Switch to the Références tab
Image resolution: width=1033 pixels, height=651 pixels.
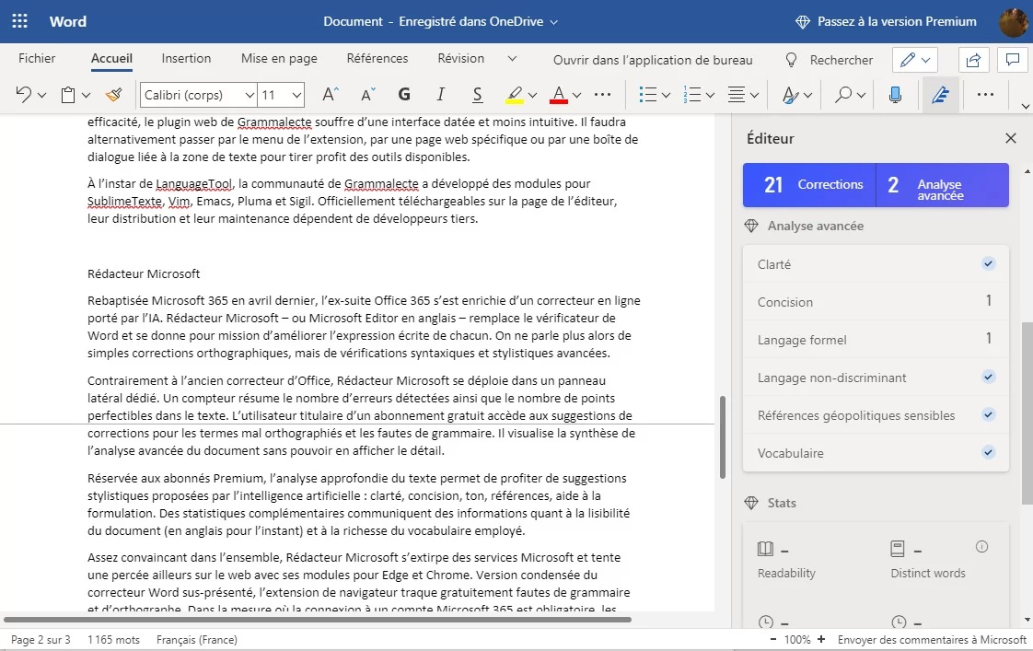pos(377,59)
